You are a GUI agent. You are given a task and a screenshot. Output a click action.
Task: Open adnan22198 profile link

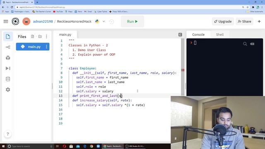click(43, 22)
